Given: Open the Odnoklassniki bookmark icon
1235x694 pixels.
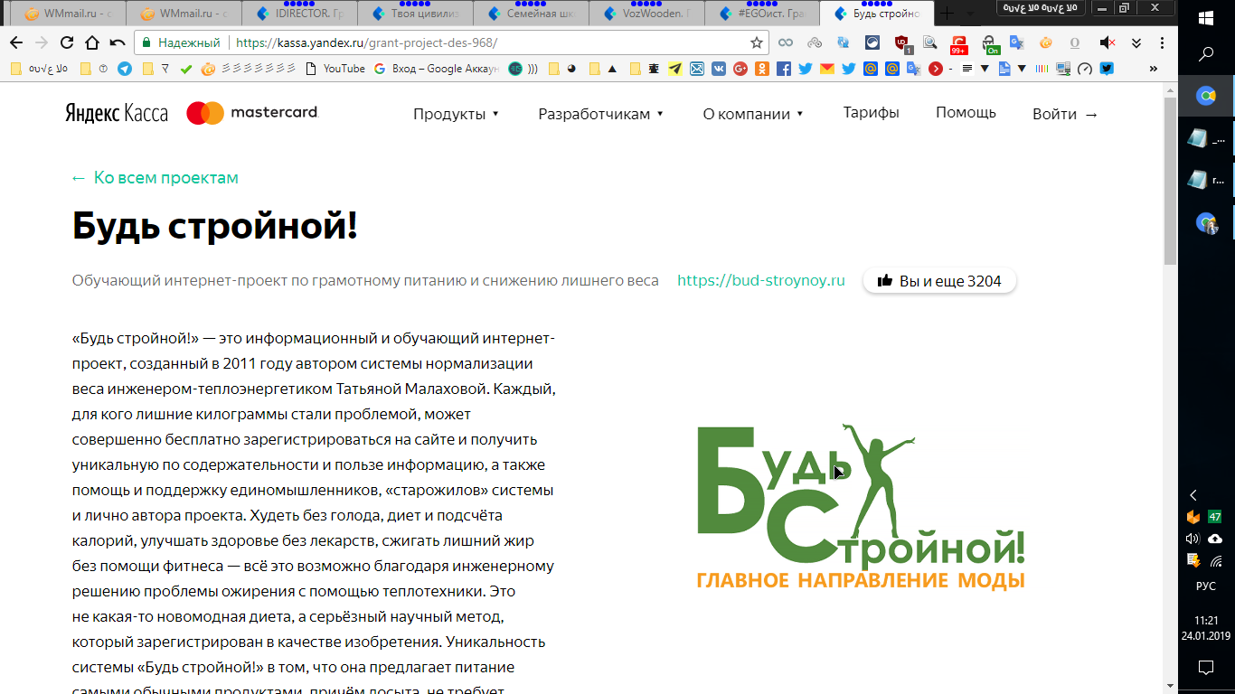Looking at the screenshot, I should [x=762, y=69].
